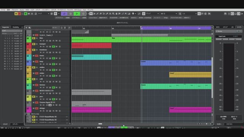Open the メーター tab in right zone
This screenshot has height=137, width=244.
point(239,27)
